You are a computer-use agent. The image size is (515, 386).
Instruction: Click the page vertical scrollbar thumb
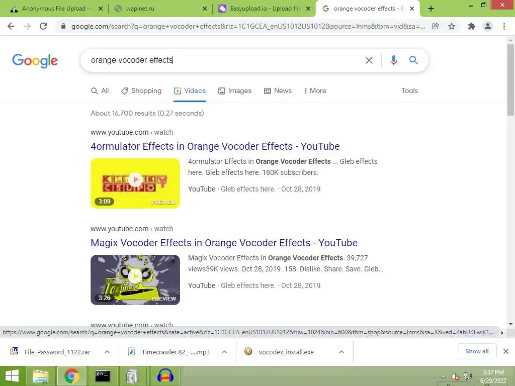coord(510,79)
